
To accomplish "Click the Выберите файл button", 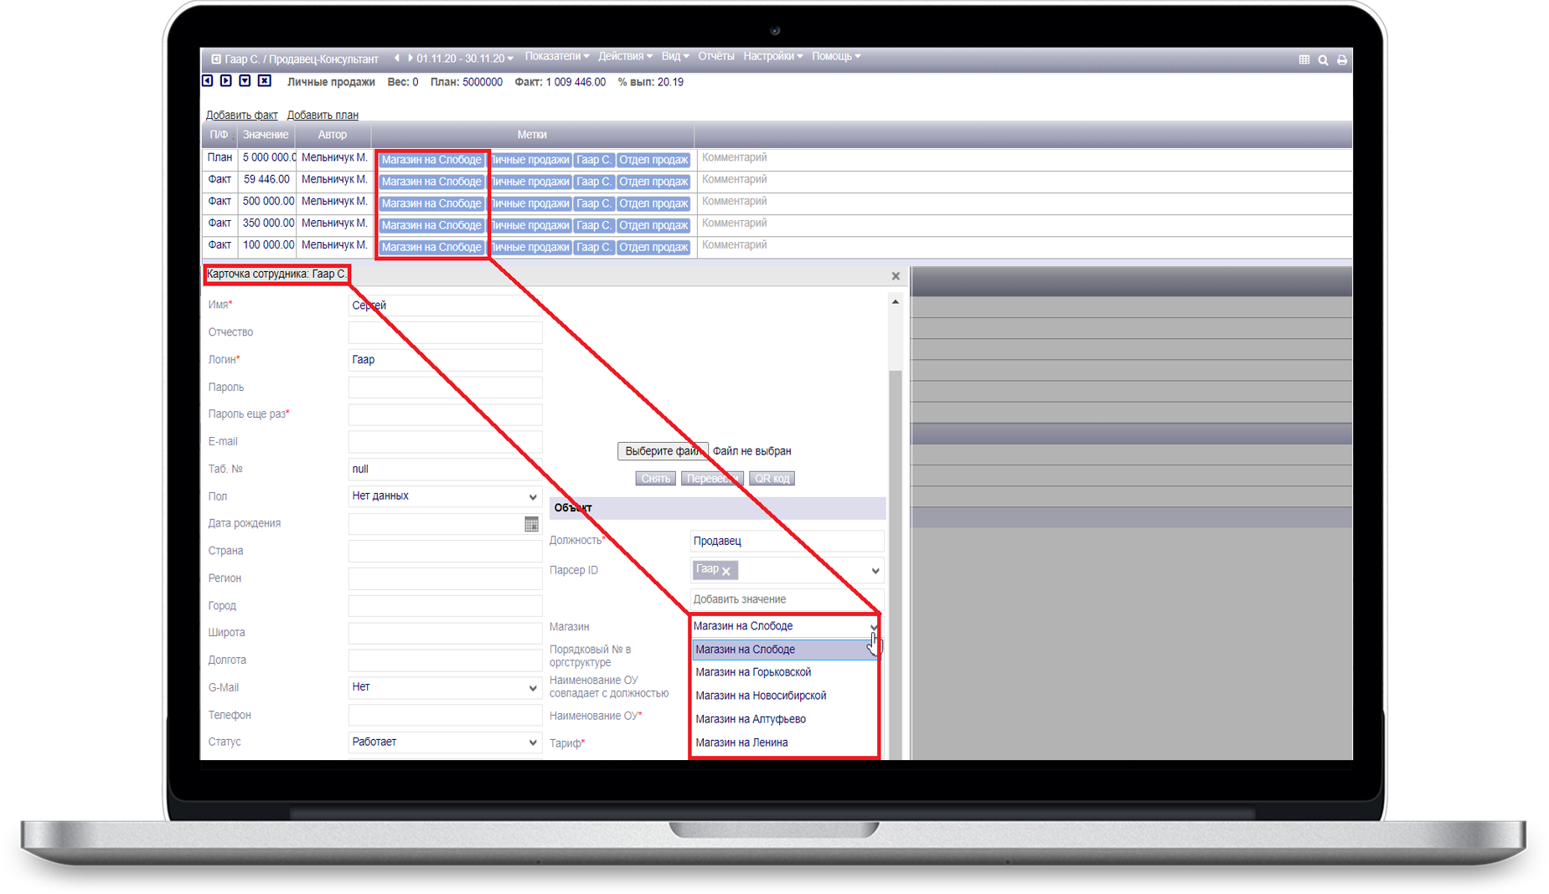I will 662,451.
